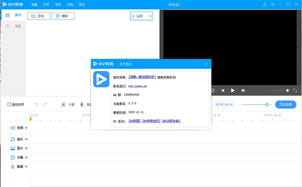
Task: Add subtitle via 字幕 track plus
Action: point(26,157)
